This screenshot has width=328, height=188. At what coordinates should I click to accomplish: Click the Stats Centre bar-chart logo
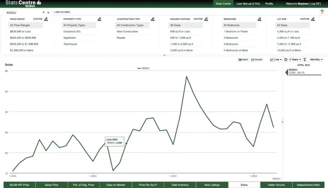39,2
